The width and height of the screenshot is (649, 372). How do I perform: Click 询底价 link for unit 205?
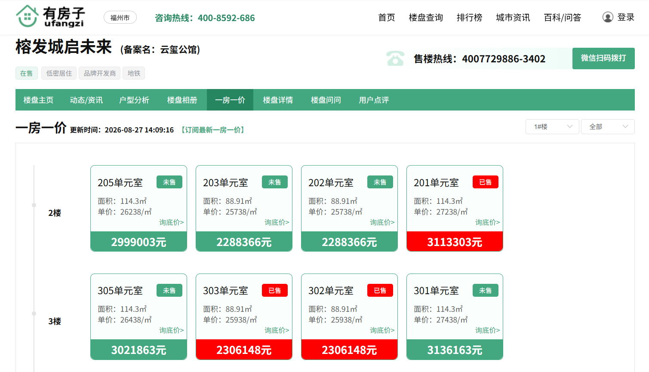tap(172, 222)
